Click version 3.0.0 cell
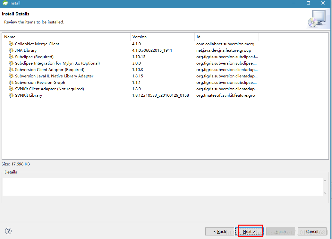This screenshot has width=332, height=239. 137,63
